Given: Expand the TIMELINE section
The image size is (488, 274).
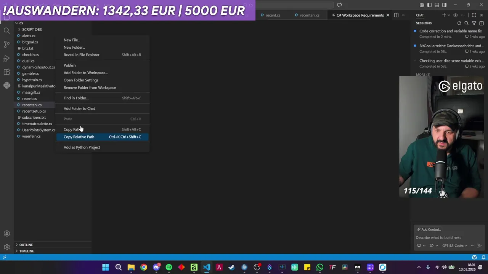Looking at the screenshot, I should [26, 251].
